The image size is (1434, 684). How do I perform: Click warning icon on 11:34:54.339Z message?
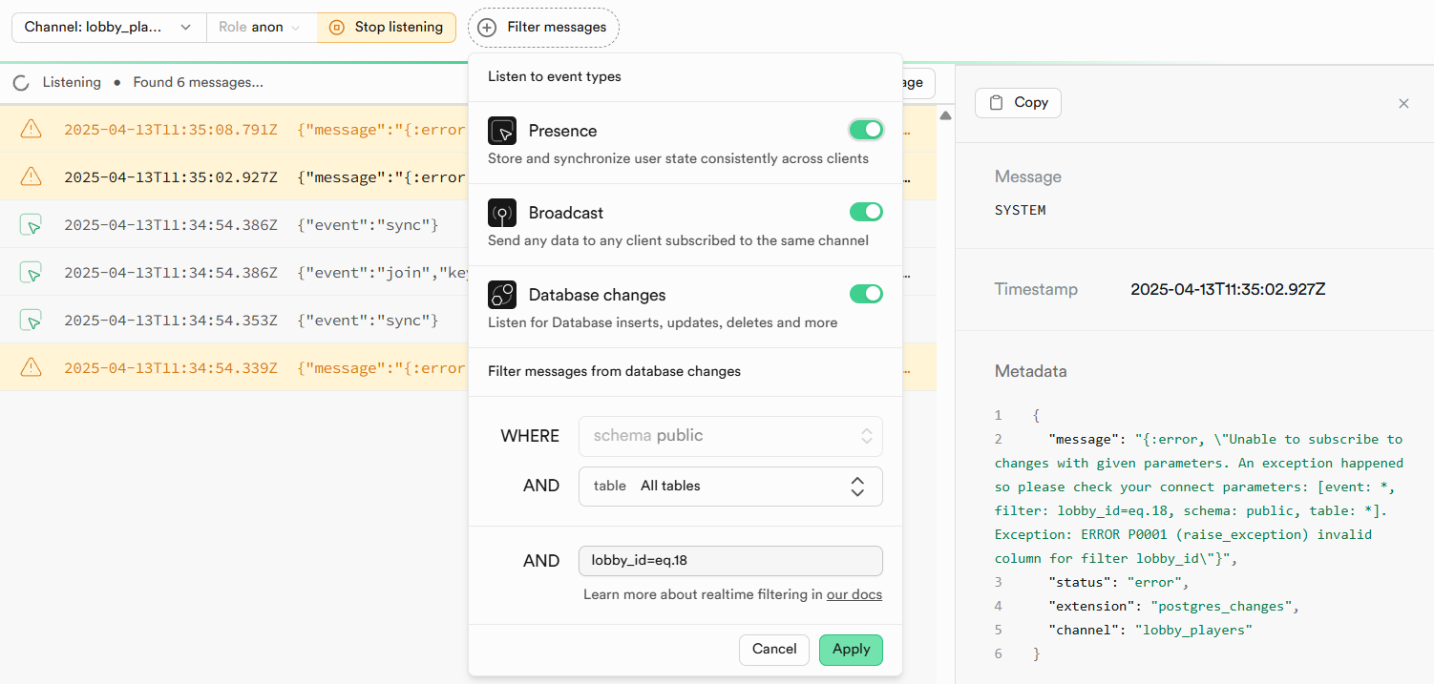(32, 367)
